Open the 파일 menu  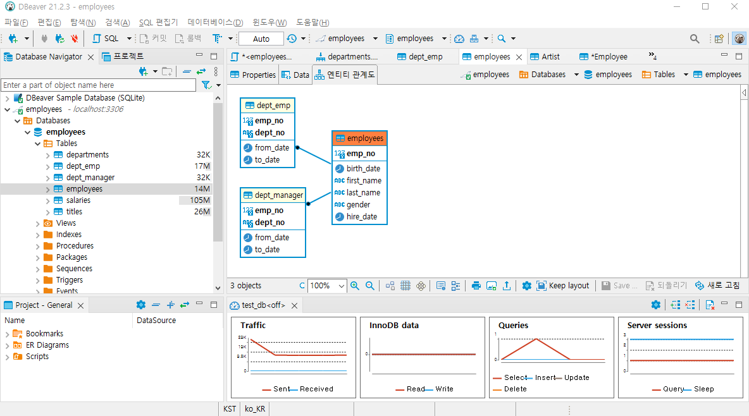point(16,23)
